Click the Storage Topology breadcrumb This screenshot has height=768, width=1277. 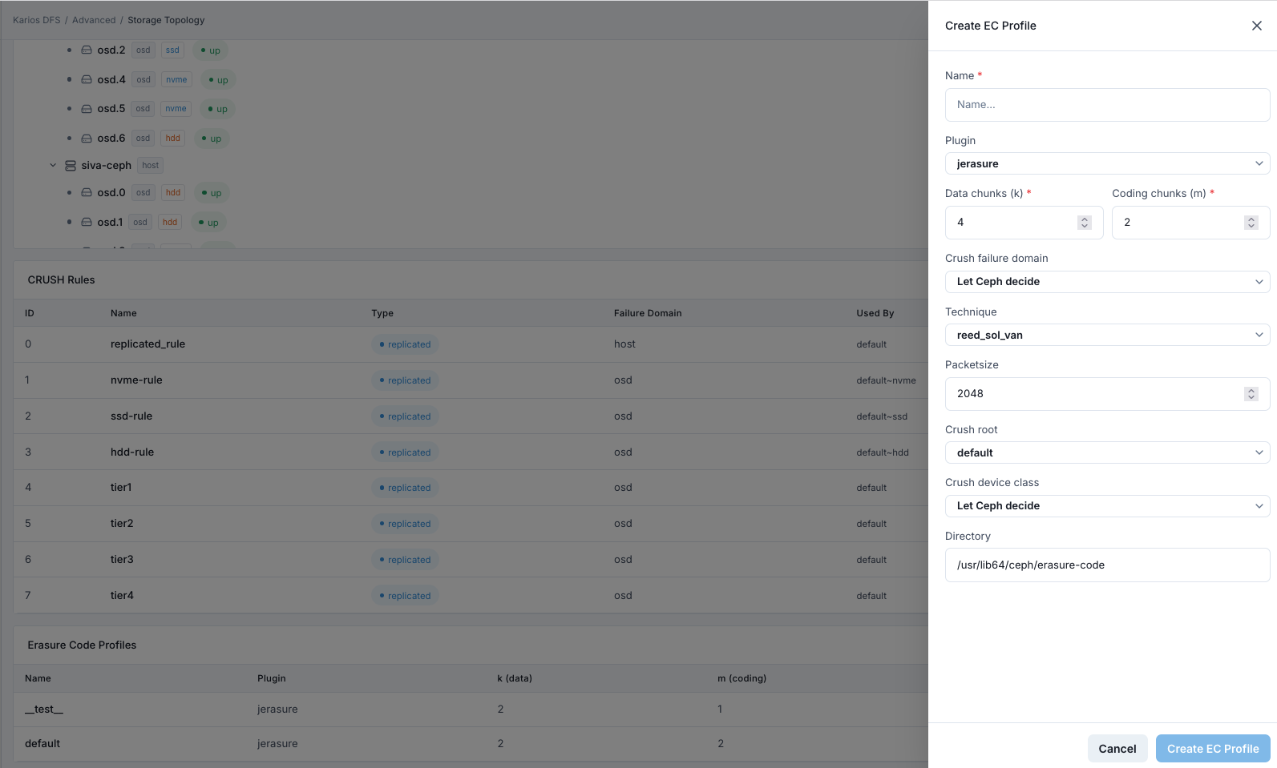pos(166,20)
